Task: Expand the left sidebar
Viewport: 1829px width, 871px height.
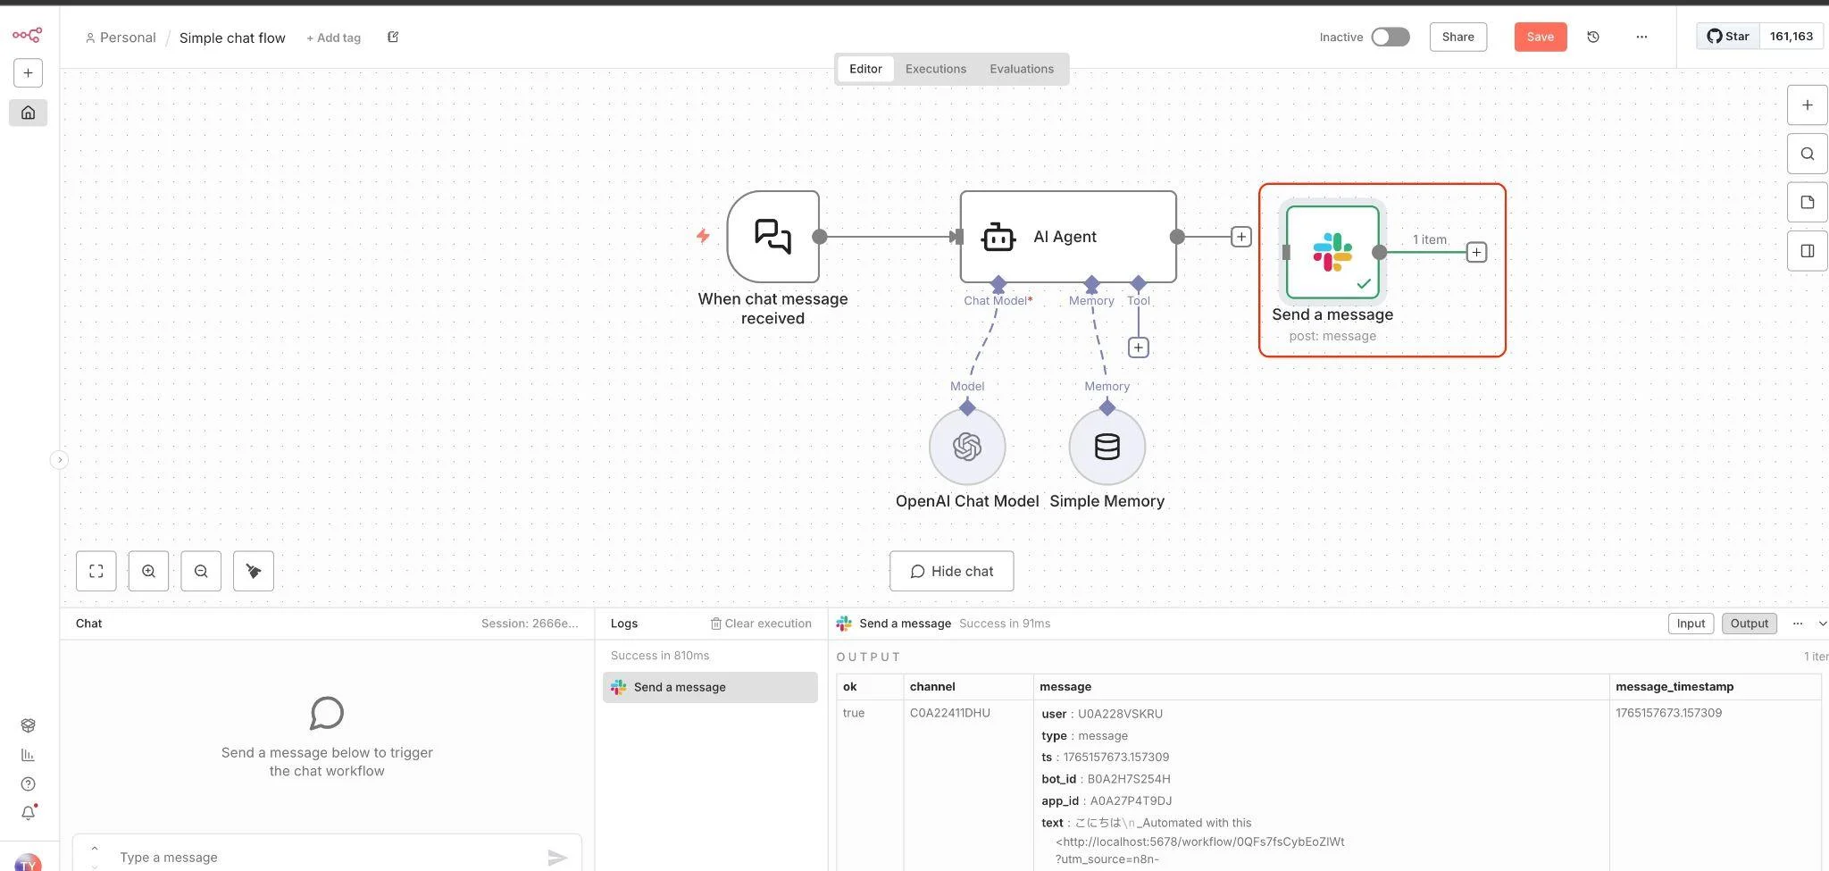Action: (x=59, y=460)
